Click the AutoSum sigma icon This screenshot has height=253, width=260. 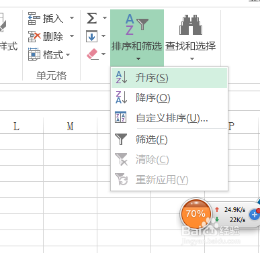click(x=92, y=18)
